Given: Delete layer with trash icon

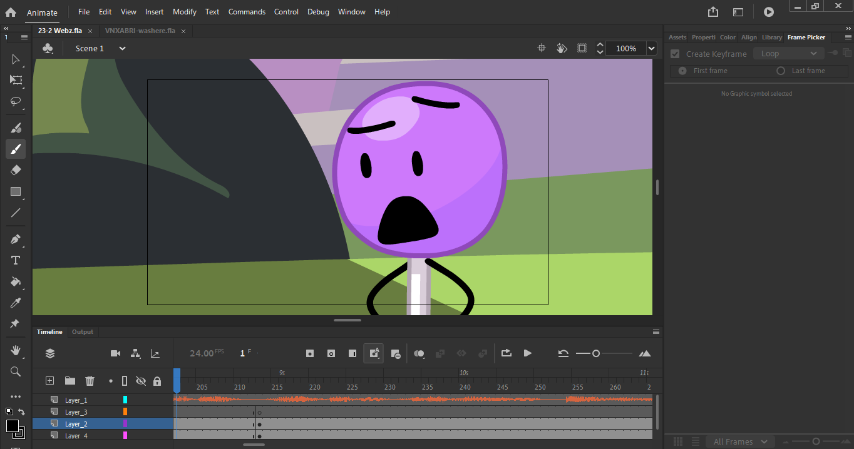Looking at the screenshot, I should (90, 381).
